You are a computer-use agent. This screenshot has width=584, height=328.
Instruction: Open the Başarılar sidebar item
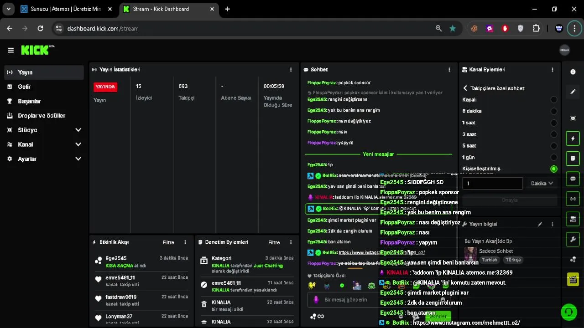[44, 101]
